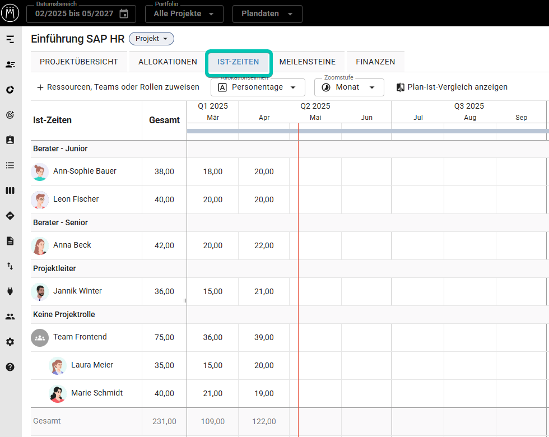Screen dimensions: 549x437
Task: Open the settings gear in the sidebar
Action: (x=10, y=342)
